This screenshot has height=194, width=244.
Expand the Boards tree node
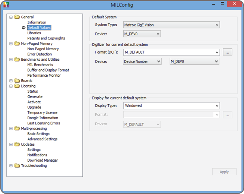point(11,81)
